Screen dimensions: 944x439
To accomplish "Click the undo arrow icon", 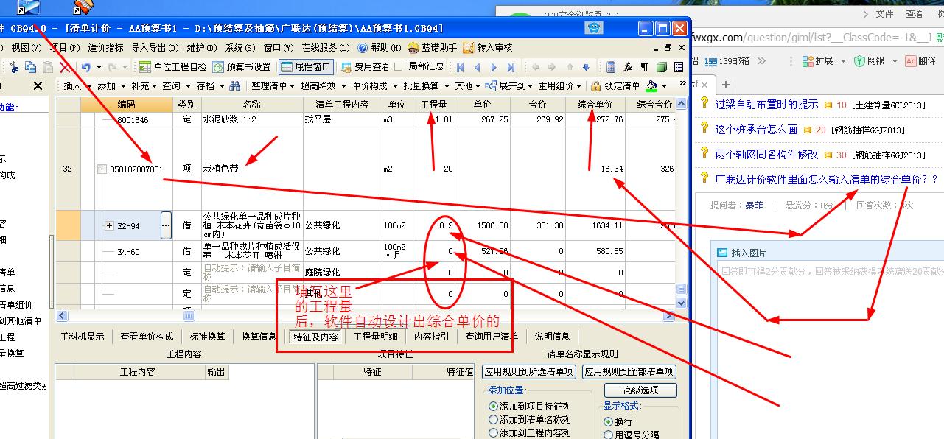I will coord(86,67).
